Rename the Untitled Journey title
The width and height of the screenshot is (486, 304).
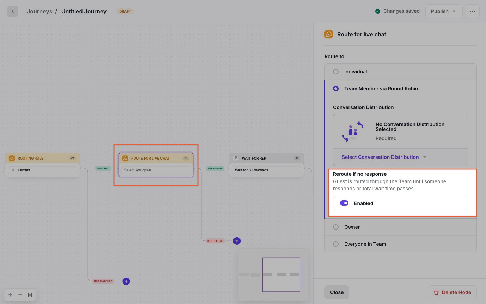(84, 11)
